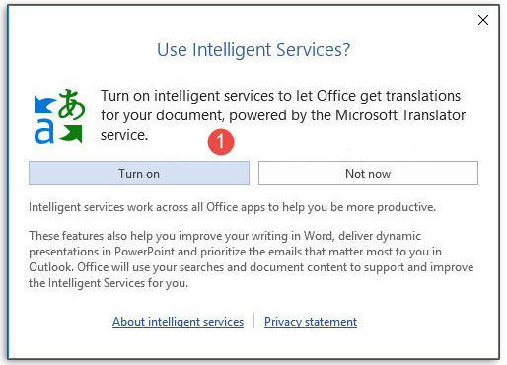Screen dimensions: 507x365
Task: Click the word Outlook in the paragraph
Action: [51, 267]
